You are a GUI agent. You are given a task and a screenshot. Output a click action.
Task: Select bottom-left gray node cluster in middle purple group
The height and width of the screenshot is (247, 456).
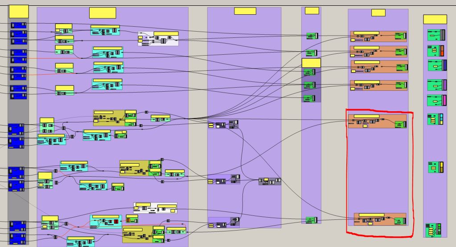[224, 223]
